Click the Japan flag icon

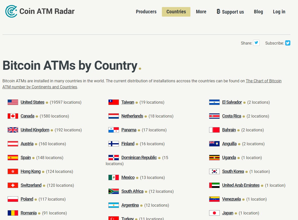point(214,213)
